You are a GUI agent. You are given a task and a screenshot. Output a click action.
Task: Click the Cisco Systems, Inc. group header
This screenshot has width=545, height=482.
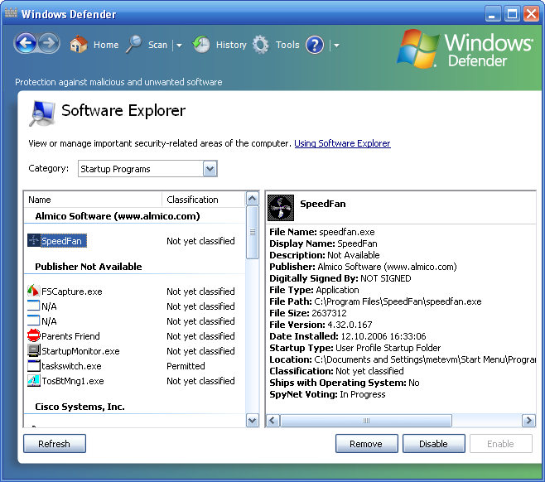point(80,407)
